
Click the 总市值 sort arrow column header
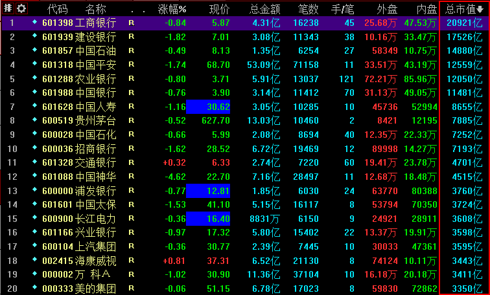point(464,9)
